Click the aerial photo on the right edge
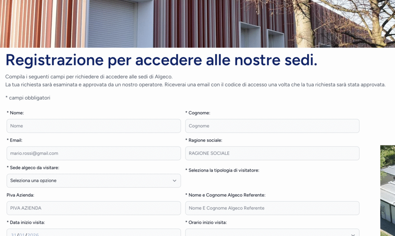 [387, 189]
